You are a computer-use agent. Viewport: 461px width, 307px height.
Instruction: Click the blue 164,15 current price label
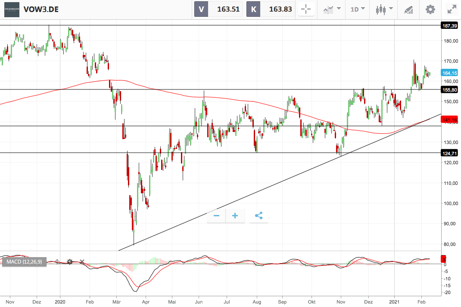click(x=449, y=73)
